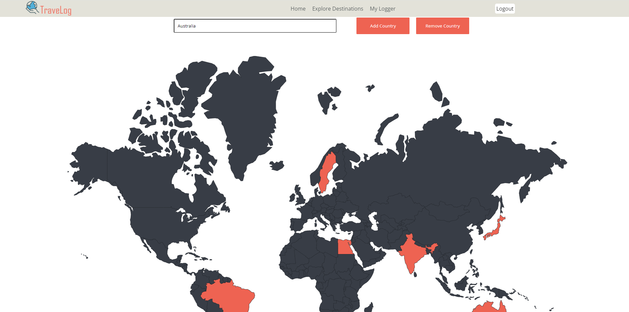The width and height of the screenshot is (629, 312).
Task: Click the TraveLog globe logo icon
Action: tap(32, 7)
